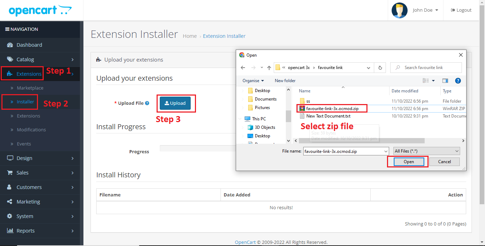The image size is (485, 246).
Task: Open the Events submenu item
Action: click(x=24, y=144)
